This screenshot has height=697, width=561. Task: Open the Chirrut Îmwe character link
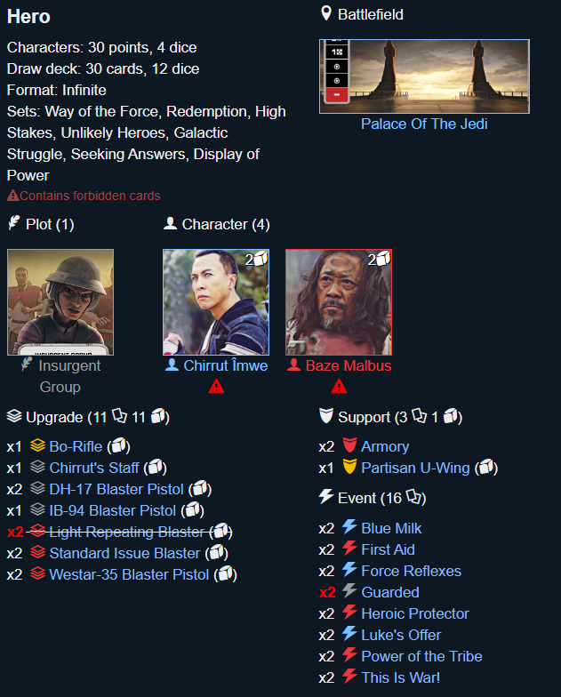[226, 365]
